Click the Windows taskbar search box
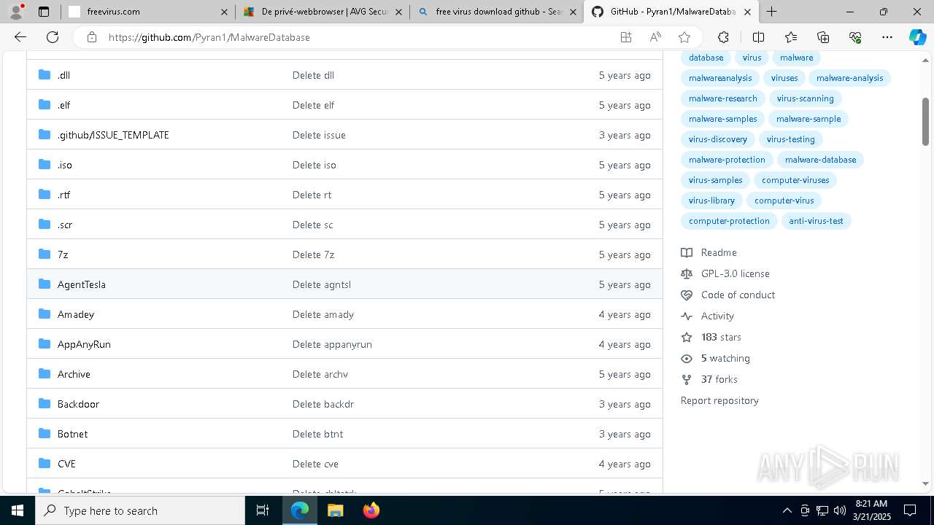934x525 pixels. click(140, 510)
